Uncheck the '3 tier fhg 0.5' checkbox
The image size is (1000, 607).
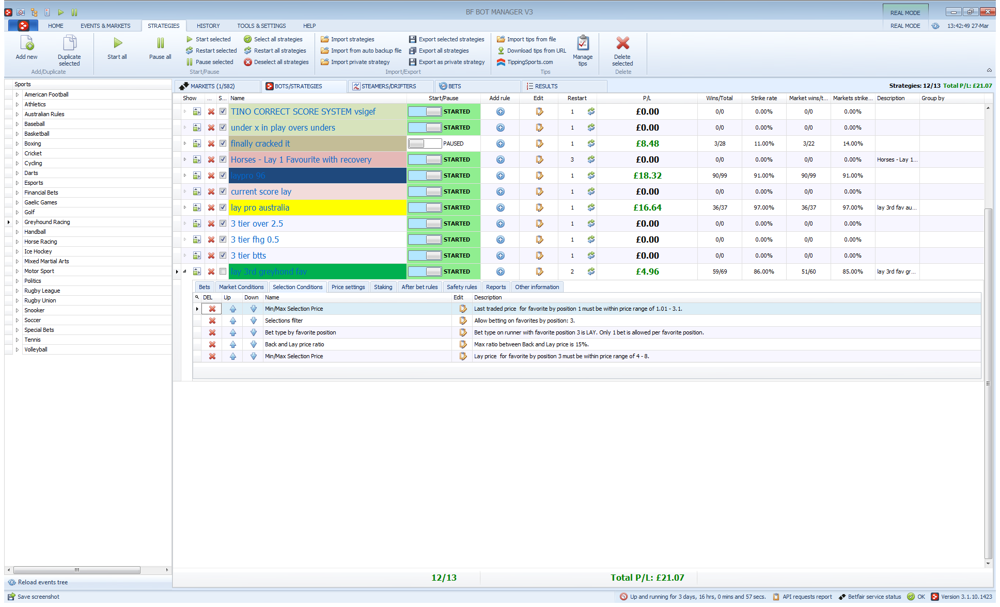click(x=223, y=239)
